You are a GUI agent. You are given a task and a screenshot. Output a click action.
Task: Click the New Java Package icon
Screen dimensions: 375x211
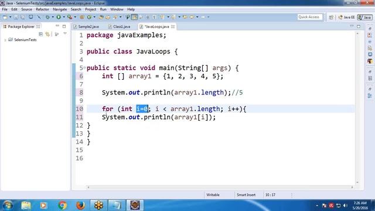[x=82, y=17]
